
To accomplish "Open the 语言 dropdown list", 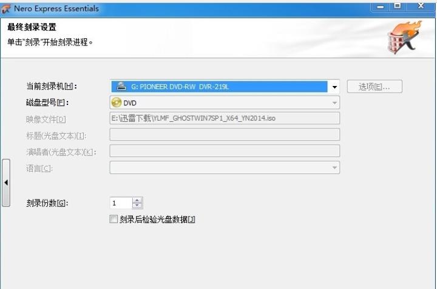I will coord(334,168).
